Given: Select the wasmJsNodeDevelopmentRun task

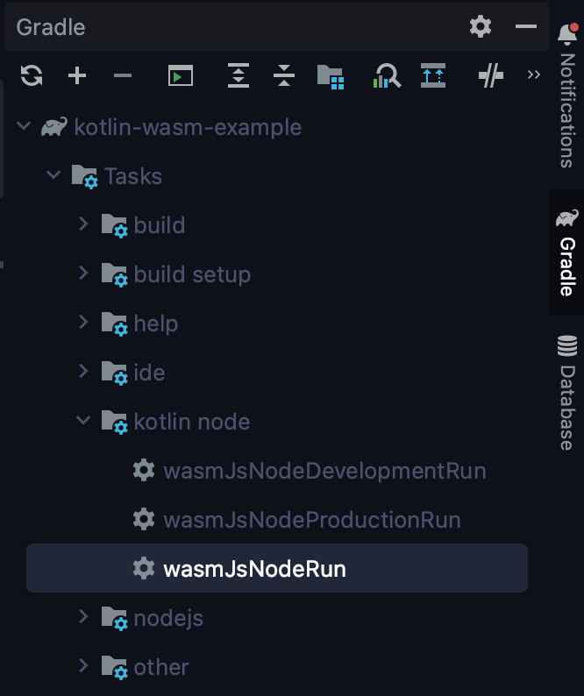Looking at the screenshot, I should [277, 471].
